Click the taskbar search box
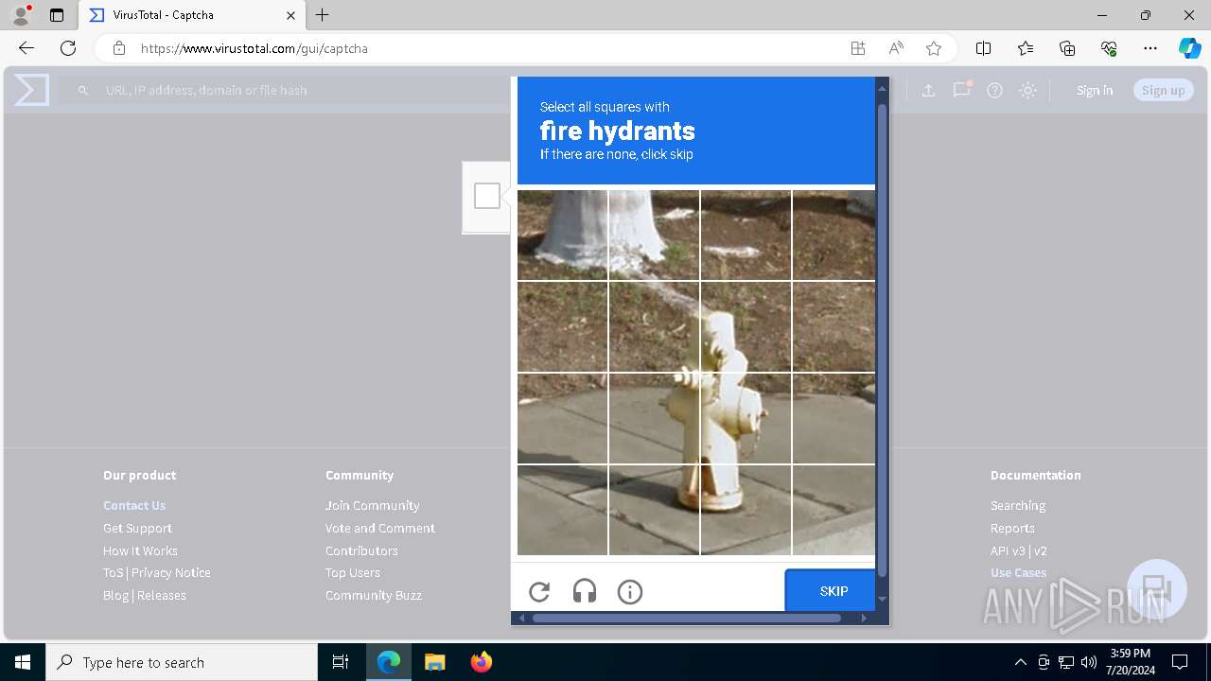1211x681 pixels. pyautogui.click(x=182, y=662)
